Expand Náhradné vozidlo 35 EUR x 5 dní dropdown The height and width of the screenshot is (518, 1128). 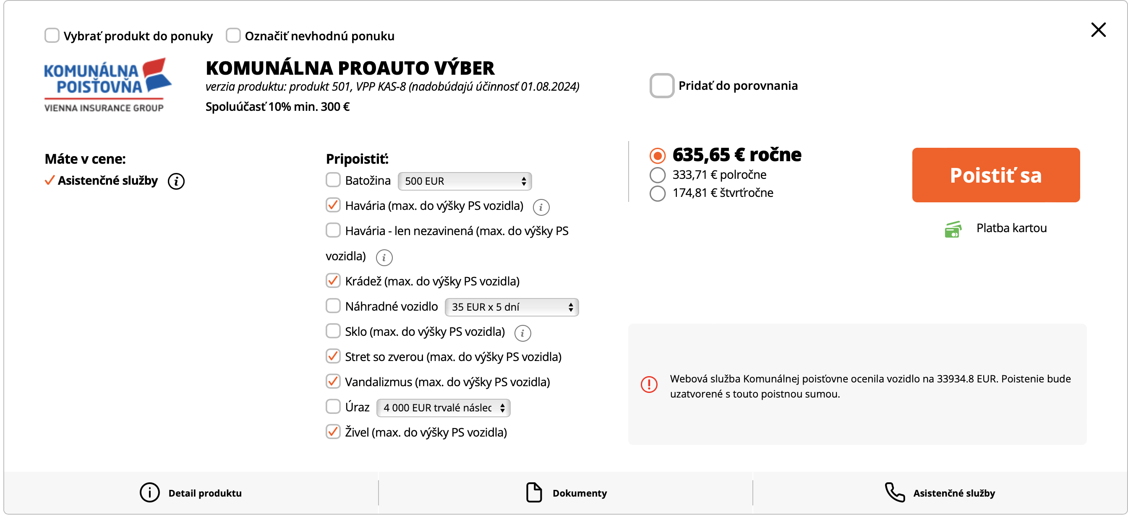pos(512,307)
